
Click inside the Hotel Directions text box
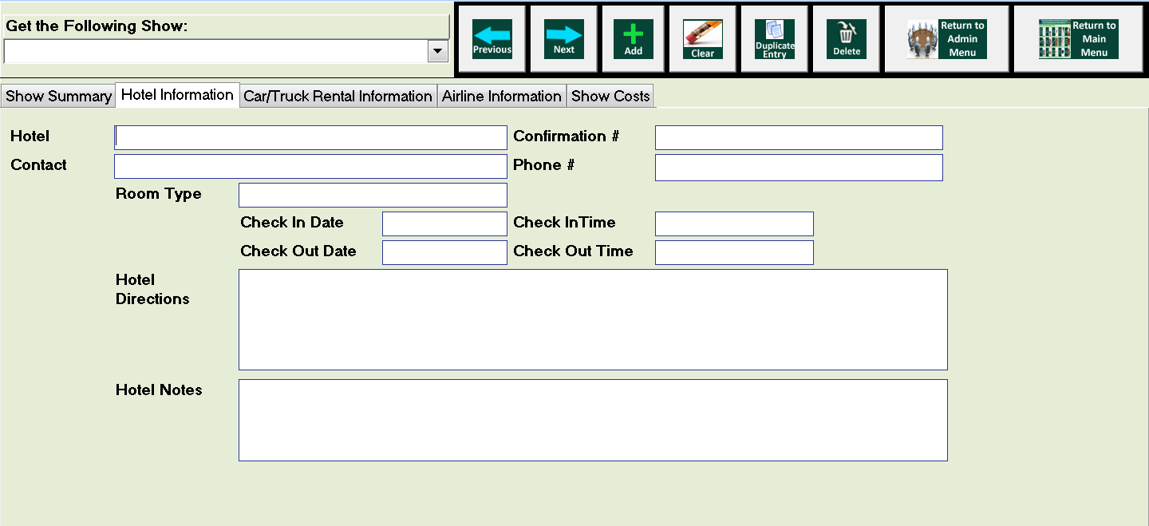pyautogui.click(x=593, y=319)
